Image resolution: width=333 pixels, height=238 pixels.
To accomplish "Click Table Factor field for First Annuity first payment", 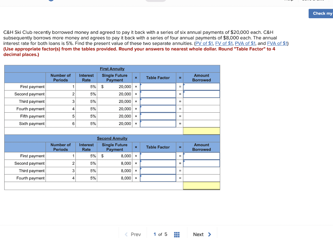I will pos(158,87).
